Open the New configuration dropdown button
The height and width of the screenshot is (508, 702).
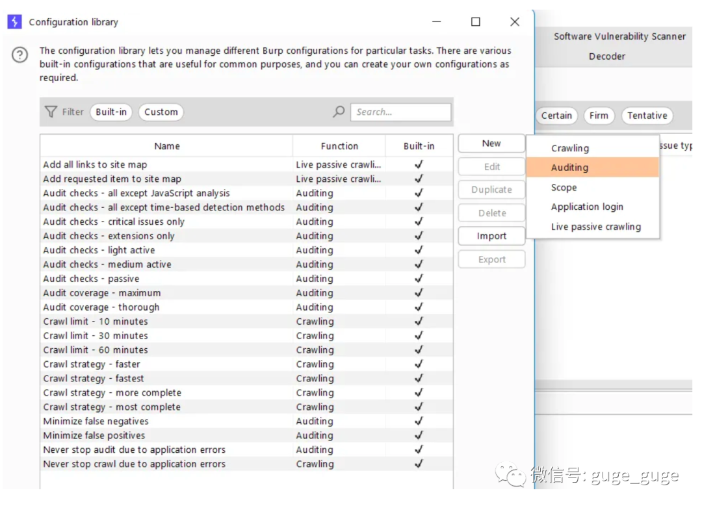tap(491, 143)
